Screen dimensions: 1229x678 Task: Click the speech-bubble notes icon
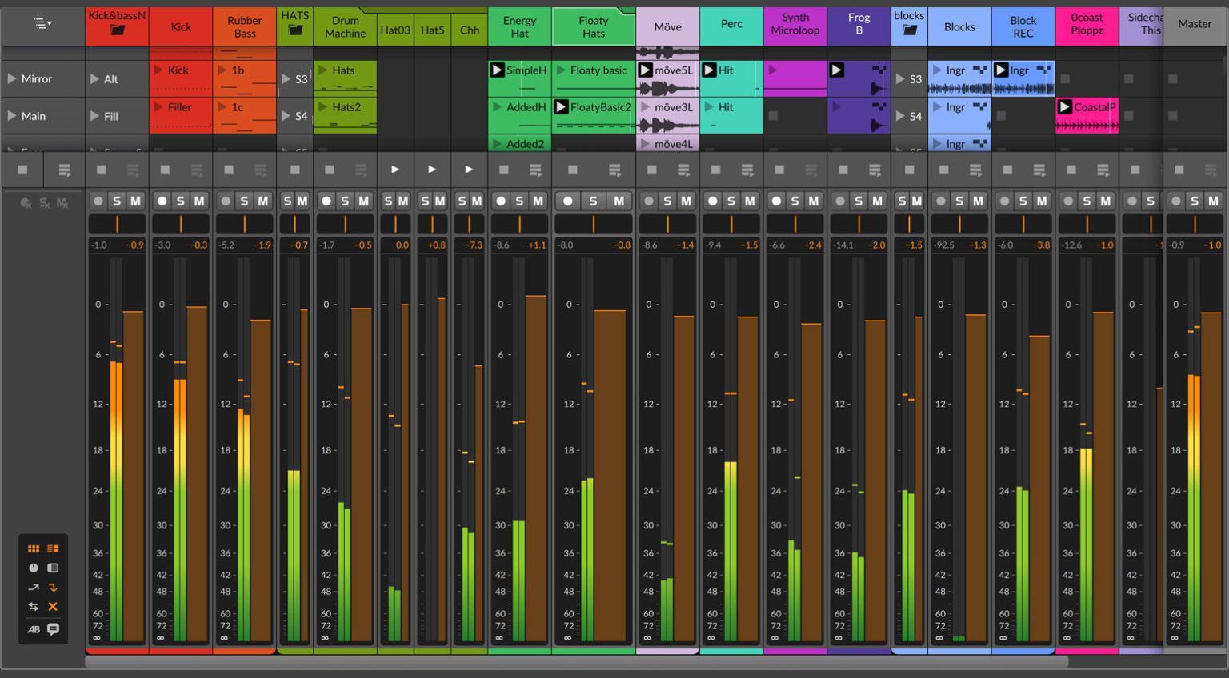click(54, 630)
